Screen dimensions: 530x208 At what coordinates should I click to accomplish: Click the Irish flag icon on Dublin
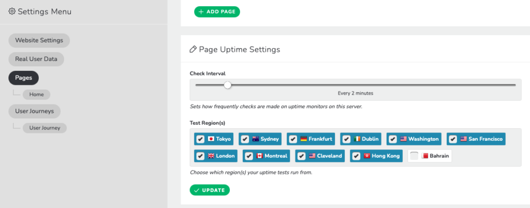pyautogui.click(x=357, y=139)
